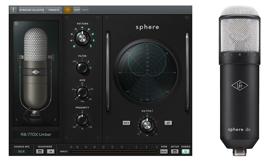Click the Axis knob
Image resolution: width=269 pixels, height=164 pixels.
pyautogui.click(x=82, y=92)
